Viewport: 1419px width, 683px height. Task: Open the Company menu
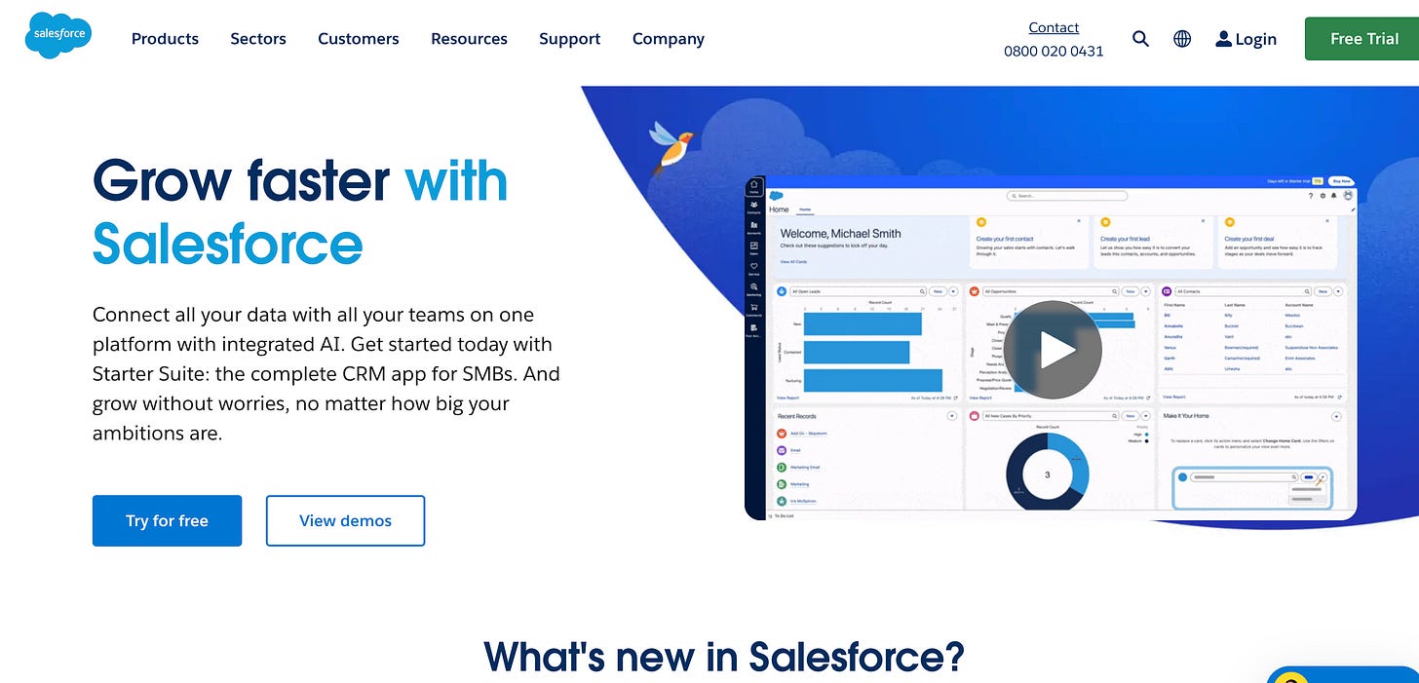(669, 39)
